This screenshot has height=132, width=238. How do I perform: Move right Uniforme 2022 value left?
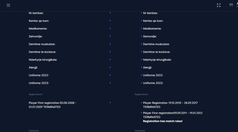coord(141,75)
